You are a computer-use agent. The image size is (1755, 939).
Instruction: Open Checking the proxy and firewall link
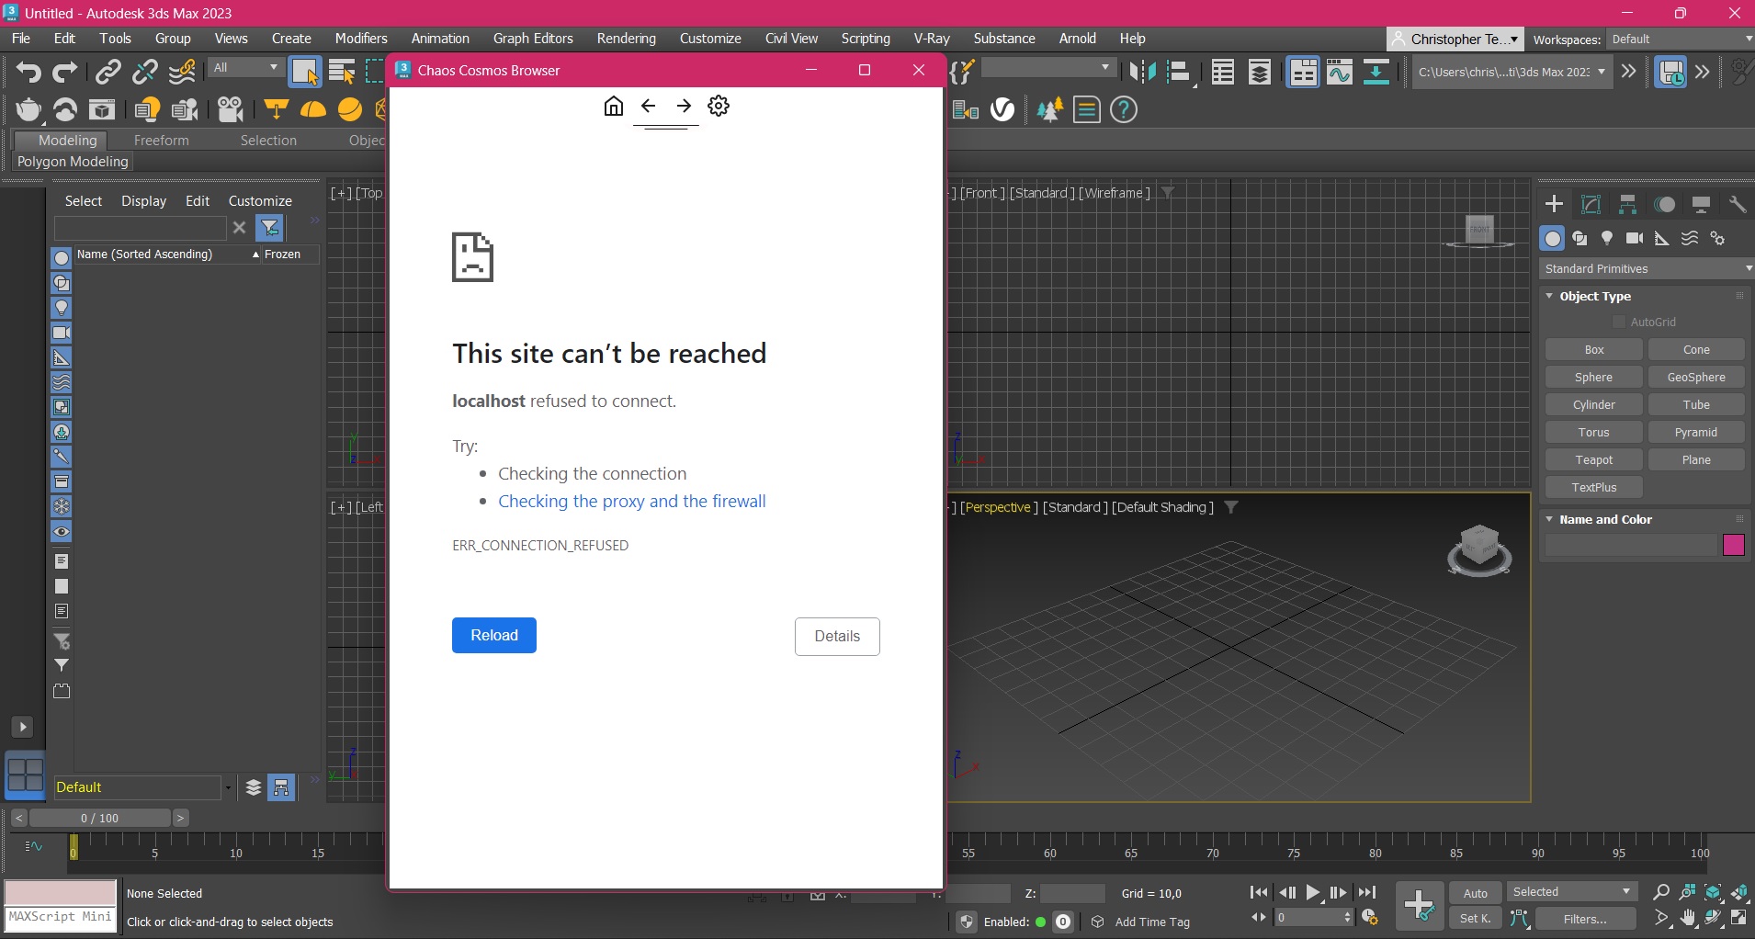click(632, 502)
